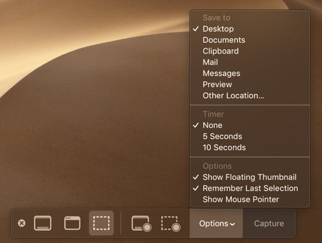Select the Capture Entire Screen icon
The width and height of the screenshot is (322, 243).
point(43,223)
